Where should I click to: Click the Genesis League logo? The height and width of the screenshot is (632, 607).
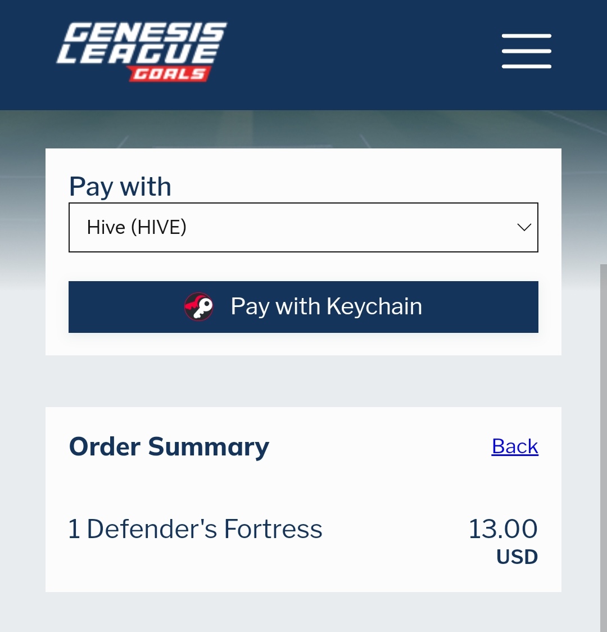(142, 52)
